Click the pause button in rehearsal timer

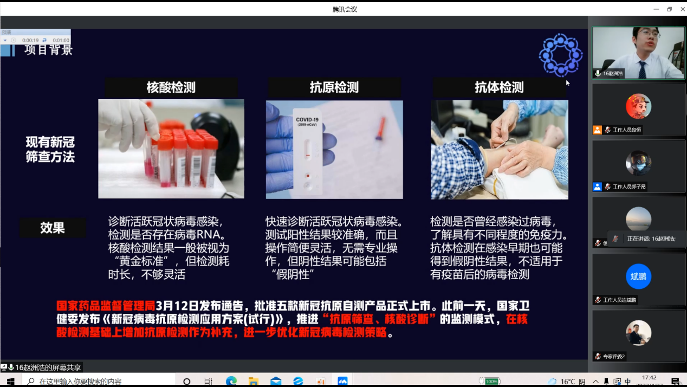[14, 41]
